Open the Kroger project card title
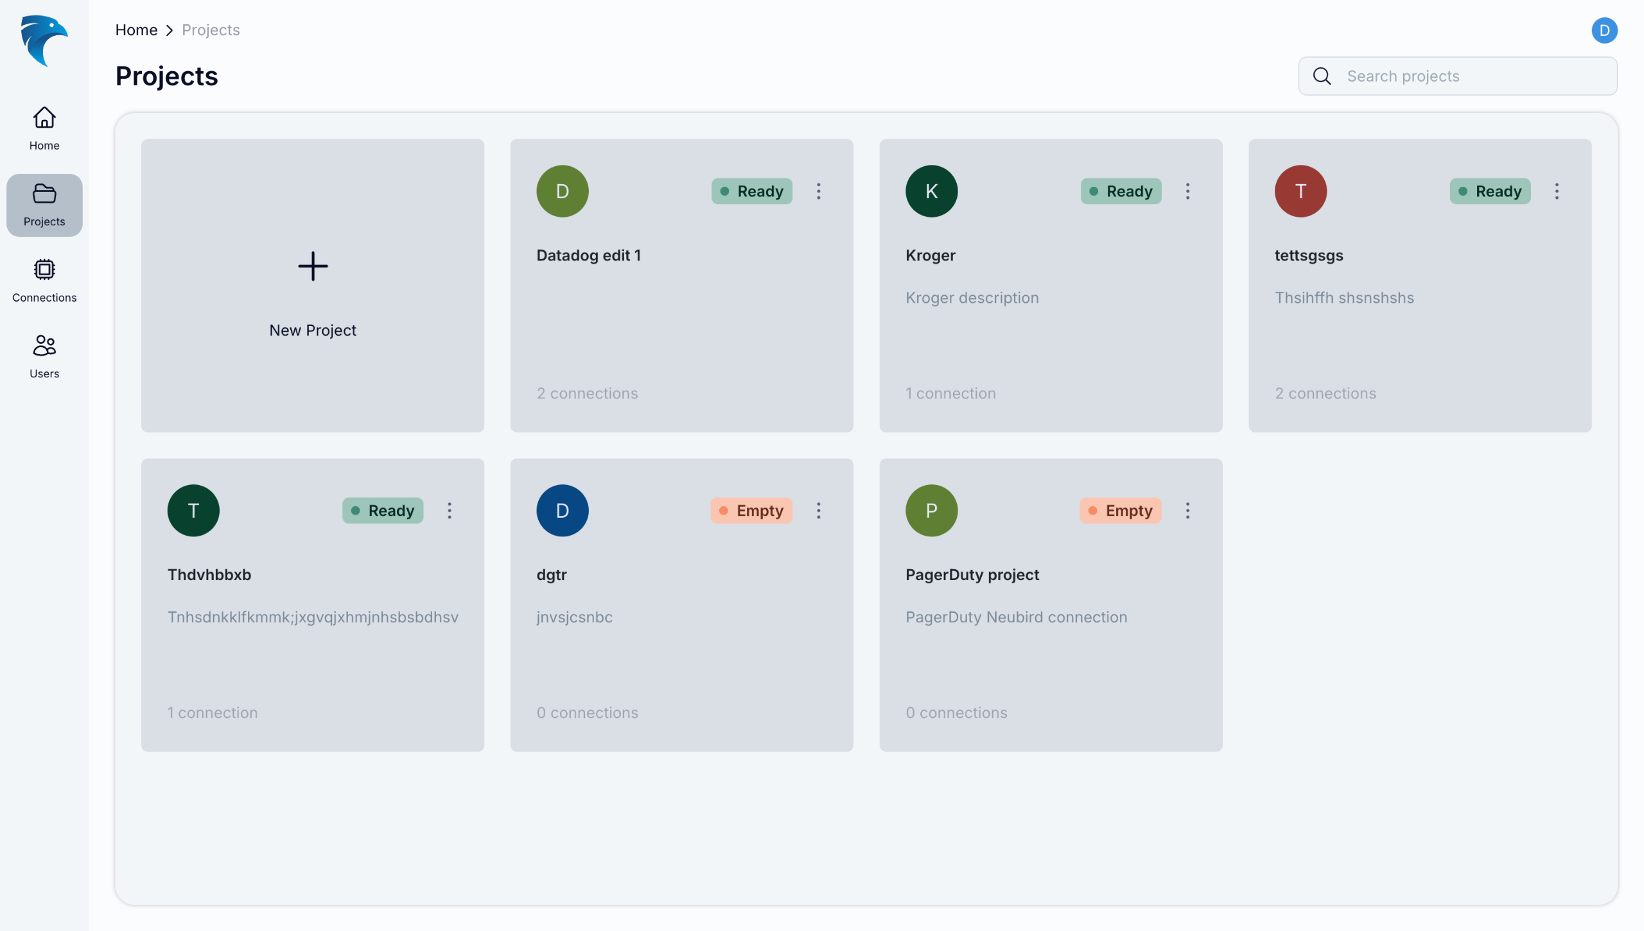Viewport: 1644px width, 931px height. point(931,255)
